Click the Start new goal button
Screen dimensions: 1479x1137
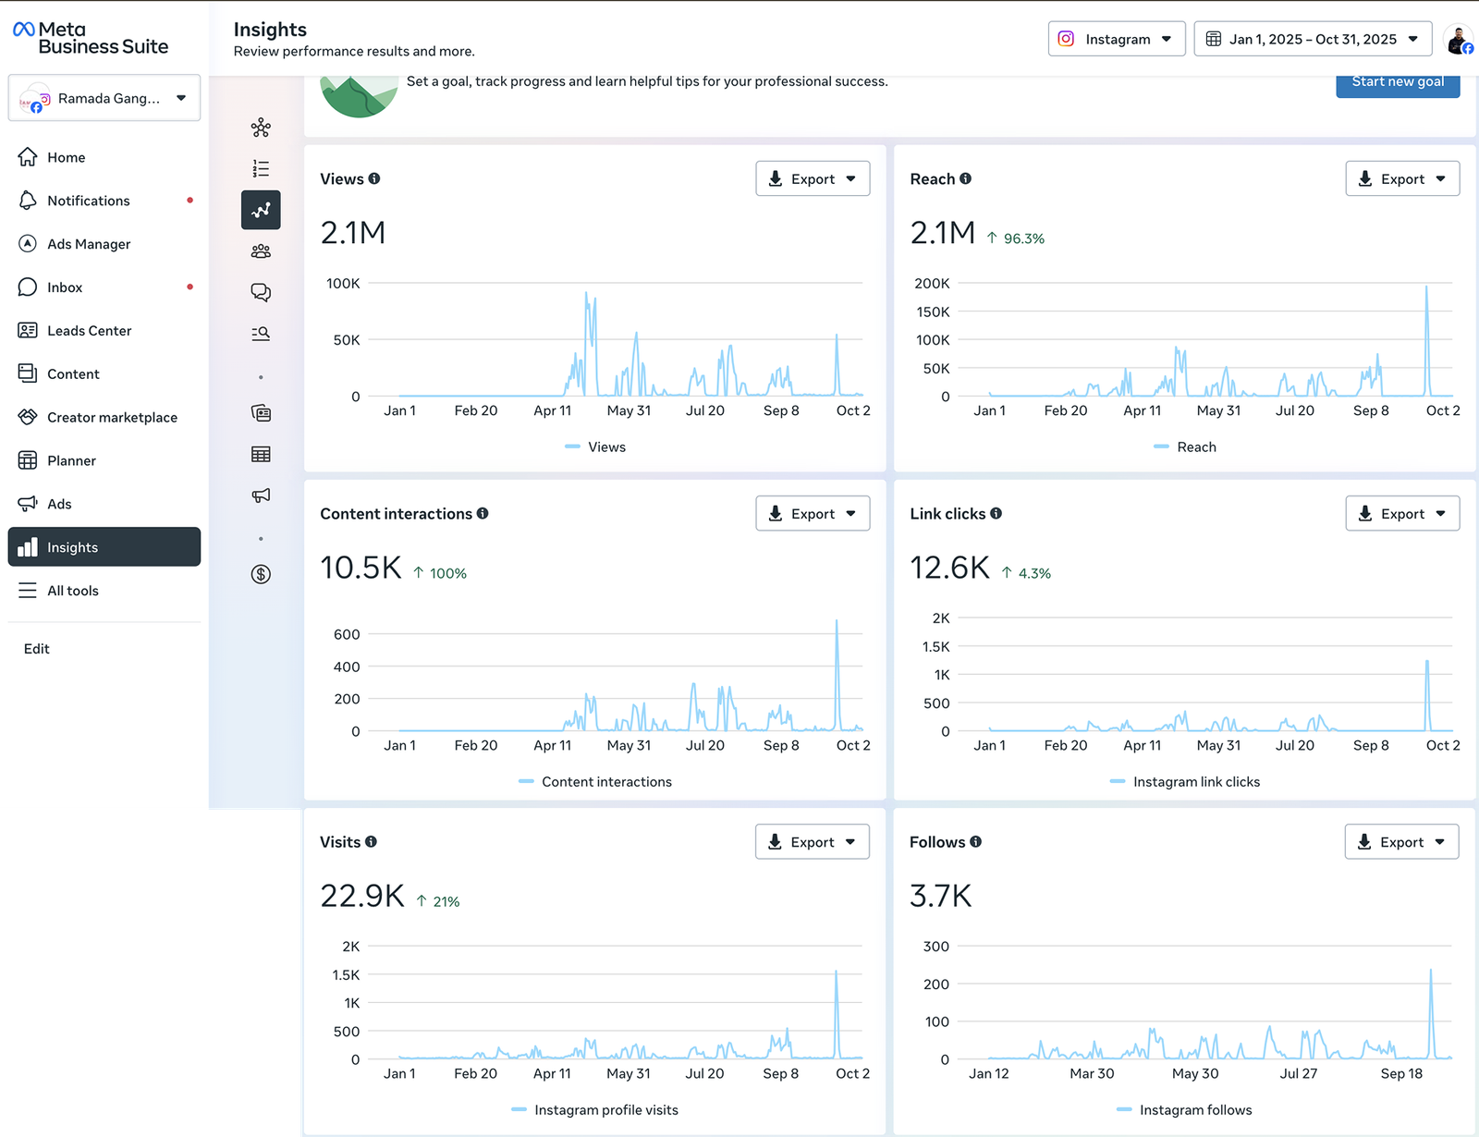pyautogui.click(x=1397, y=82)
